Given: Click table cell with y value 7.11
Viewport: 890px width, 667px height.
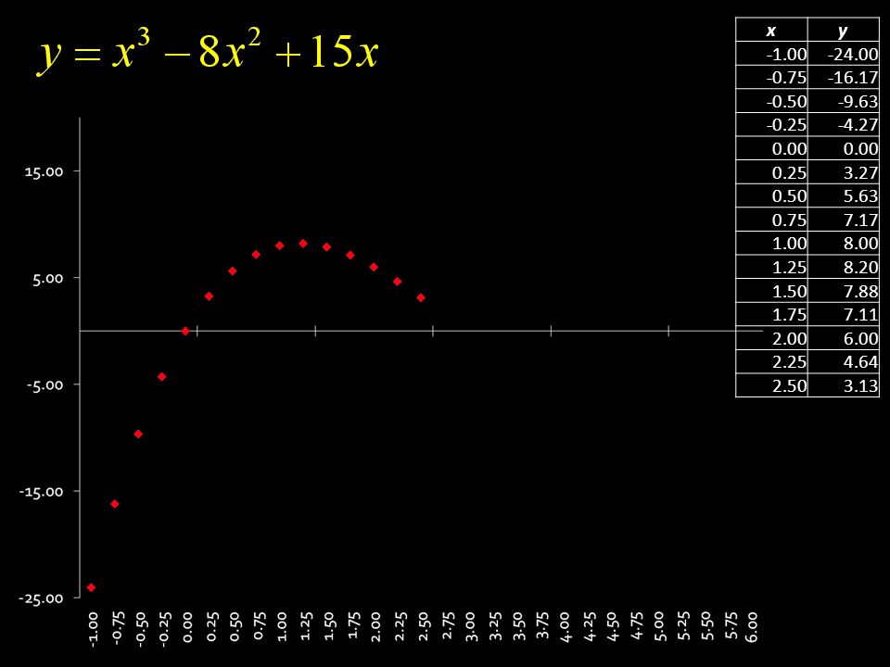Looking at the screenshot, I should 843,314.
